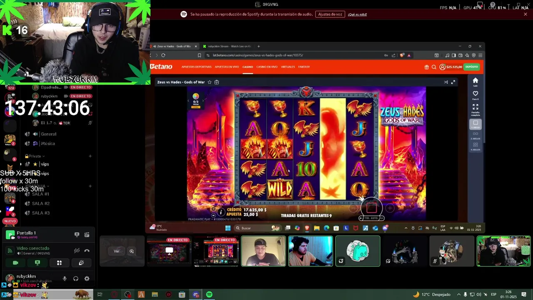Open the Betano gift promotions icon
533x300 pixels.
coord(426,67)
